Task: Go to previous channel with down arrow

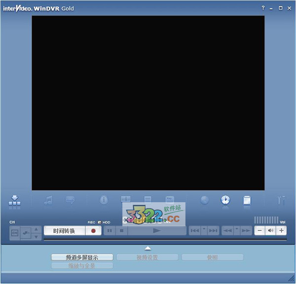Action: [x=36, y=237]
